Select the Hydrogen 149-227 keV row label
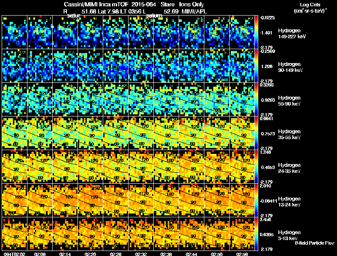This screenshot has height=256, width=337. point(292,34)
